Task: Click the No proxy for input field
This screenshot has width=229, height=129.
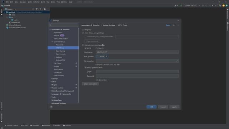Action: [x=137, y=61]
